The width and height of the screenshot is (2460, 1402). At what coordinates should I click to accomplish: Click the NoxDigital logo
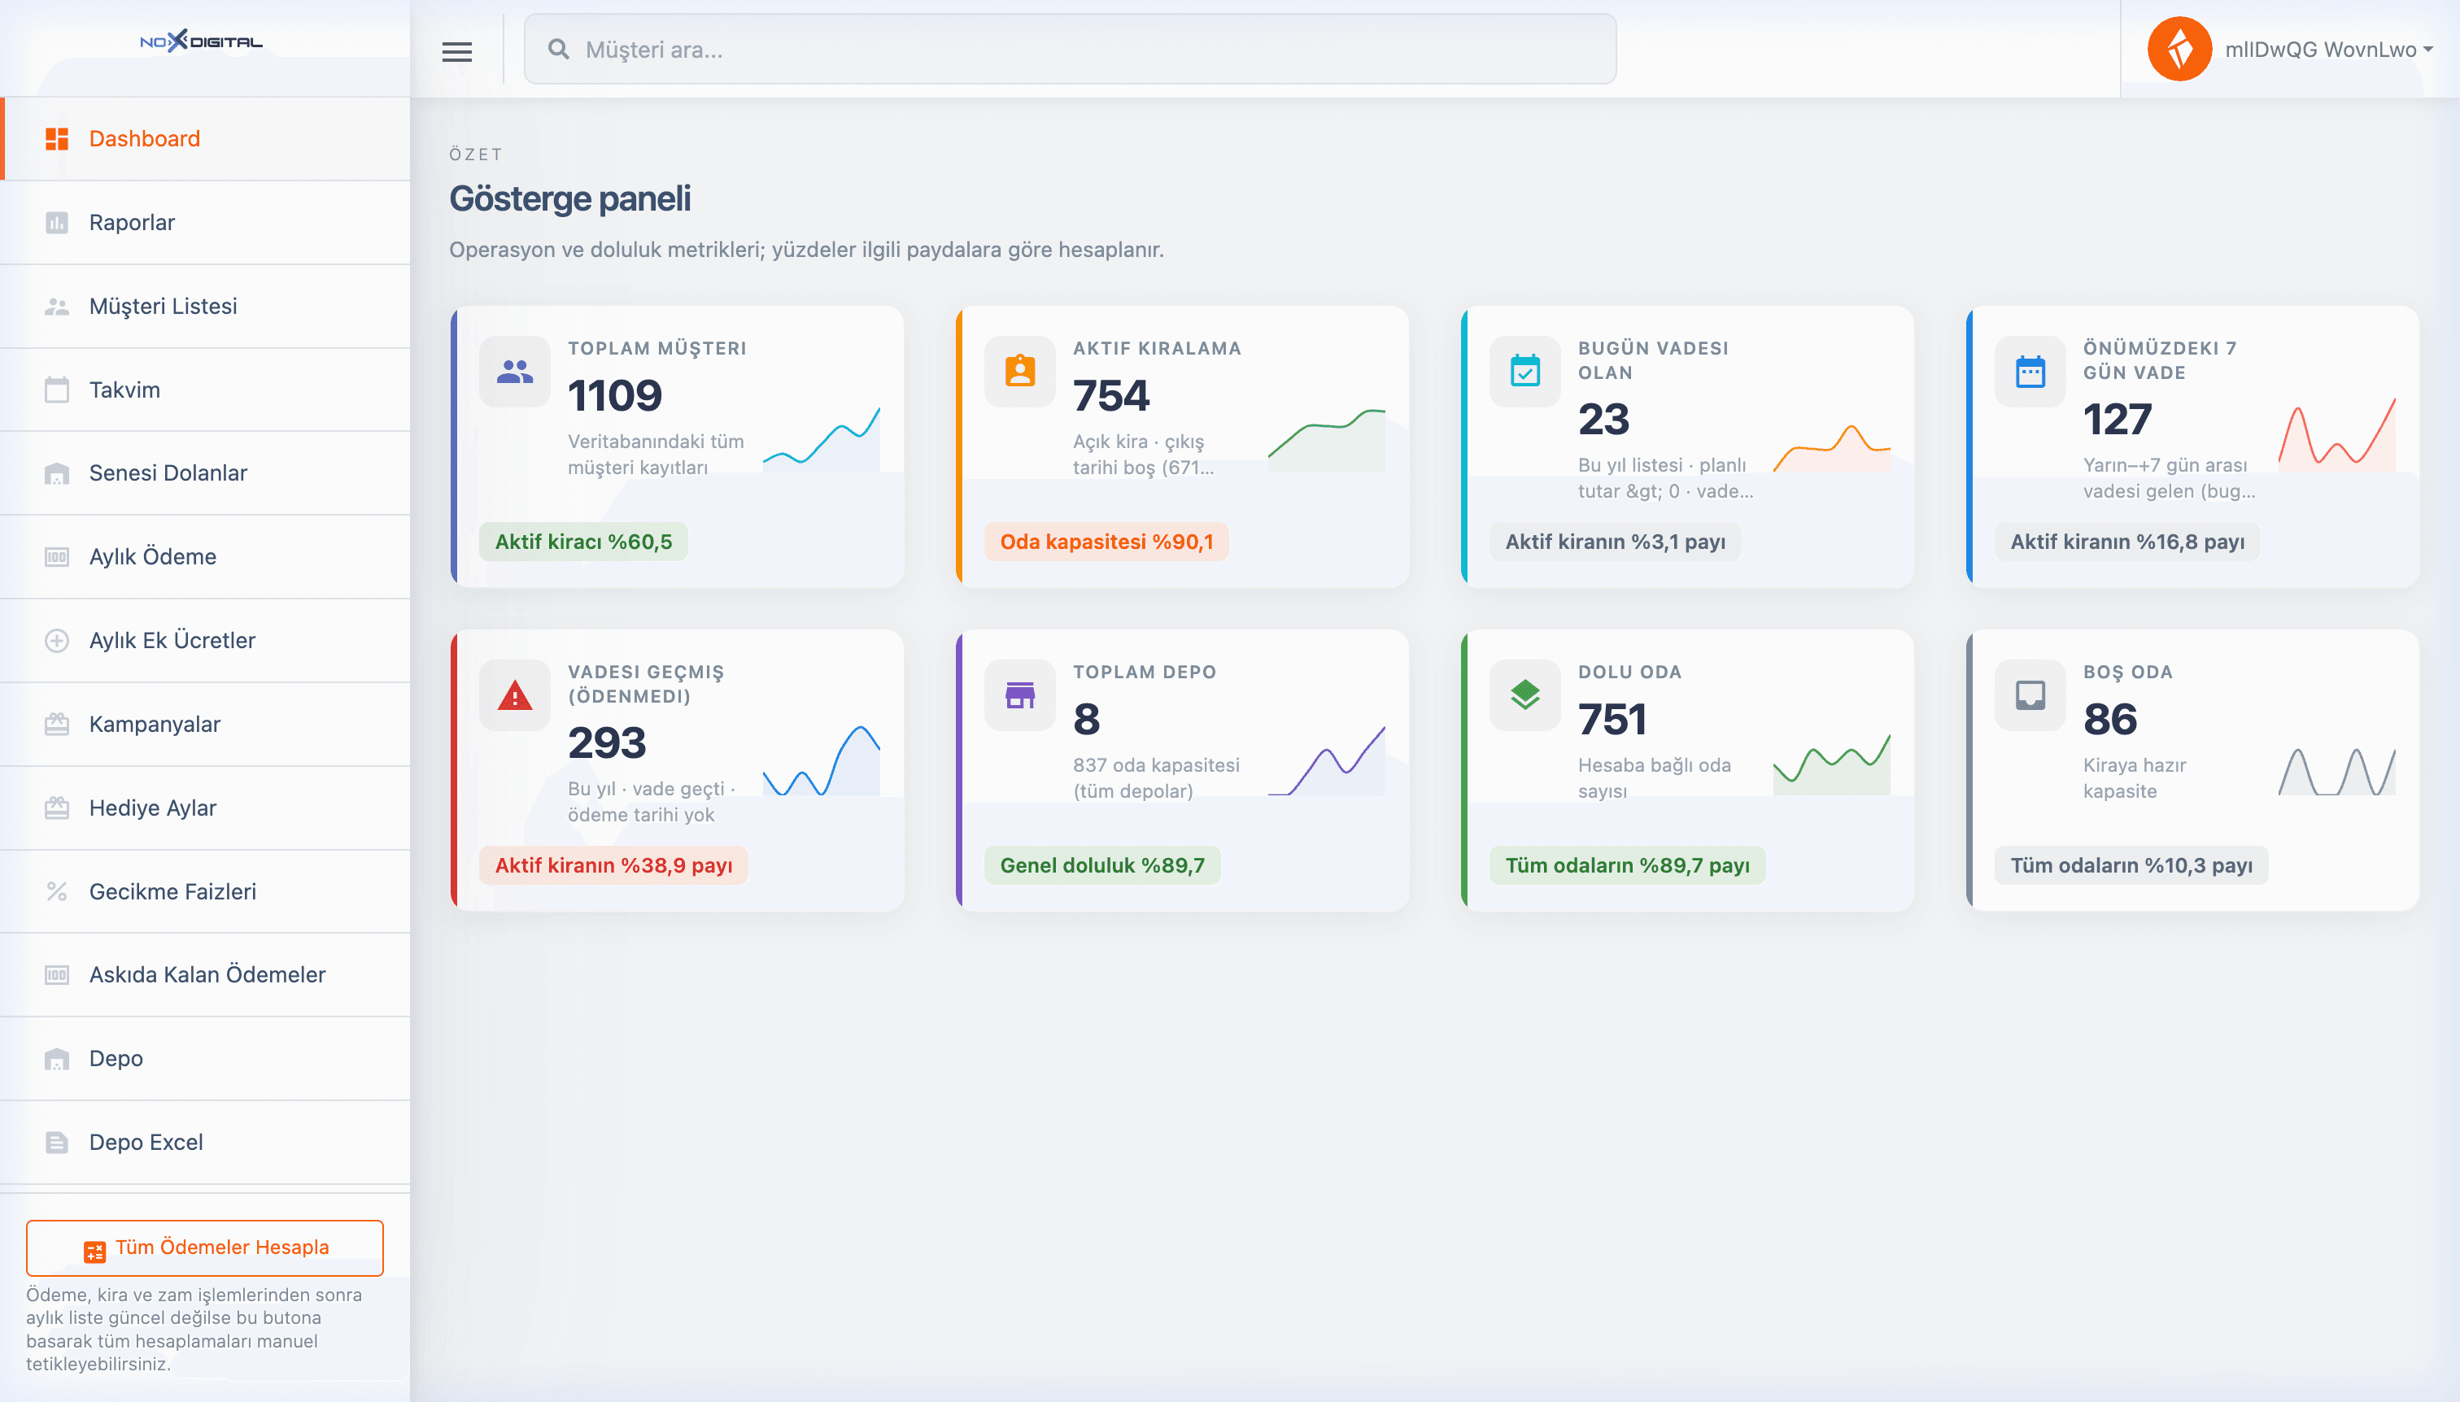201,41
